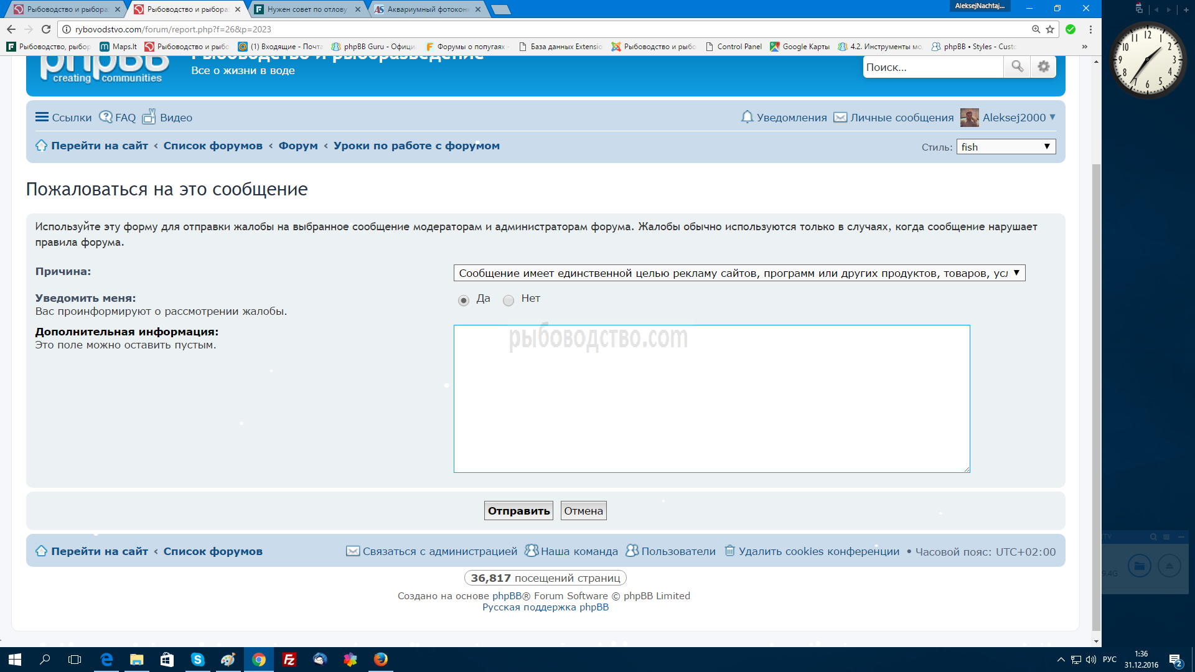Click the home icon beside Перейти на сайт

coord(41,146)
